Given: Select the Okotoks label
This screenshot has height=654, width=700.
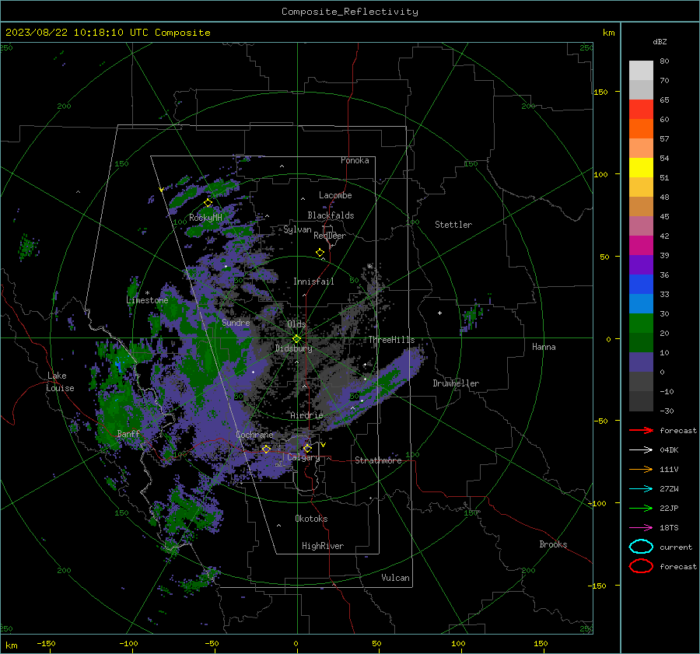Looking at the screenshot, I should point(311,519).
